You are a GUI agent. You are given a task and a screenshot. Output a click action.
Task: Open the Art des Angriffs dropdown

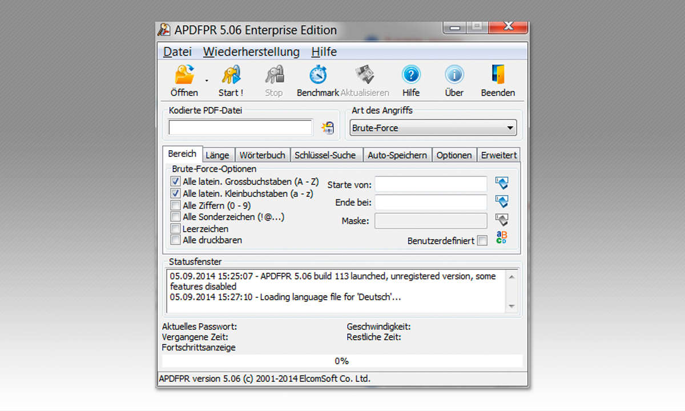(x=433, y=128)
